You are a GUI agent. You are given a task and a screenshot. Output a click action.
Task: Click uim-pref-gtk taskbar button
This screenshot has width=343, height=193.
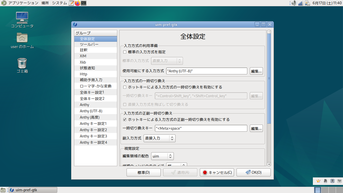33,190
